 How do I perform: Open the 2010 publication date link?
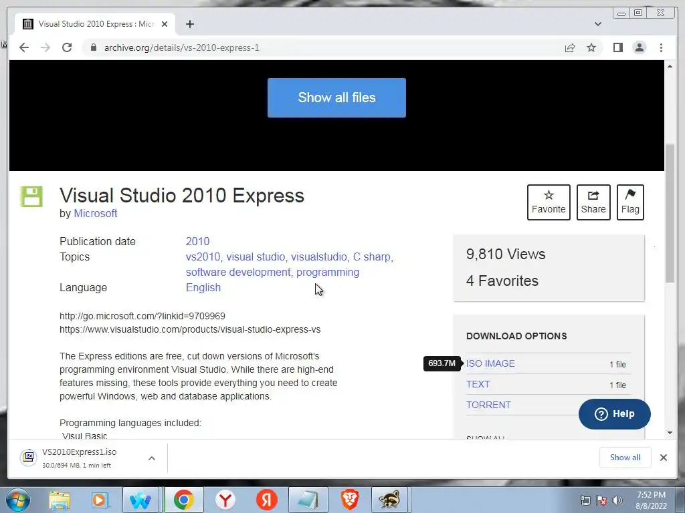pos(197,241)
